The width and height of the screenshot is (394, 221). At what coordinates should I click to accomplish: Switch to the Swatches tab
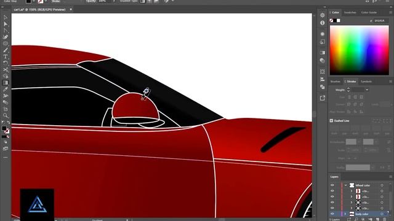(x=350, y=12)
